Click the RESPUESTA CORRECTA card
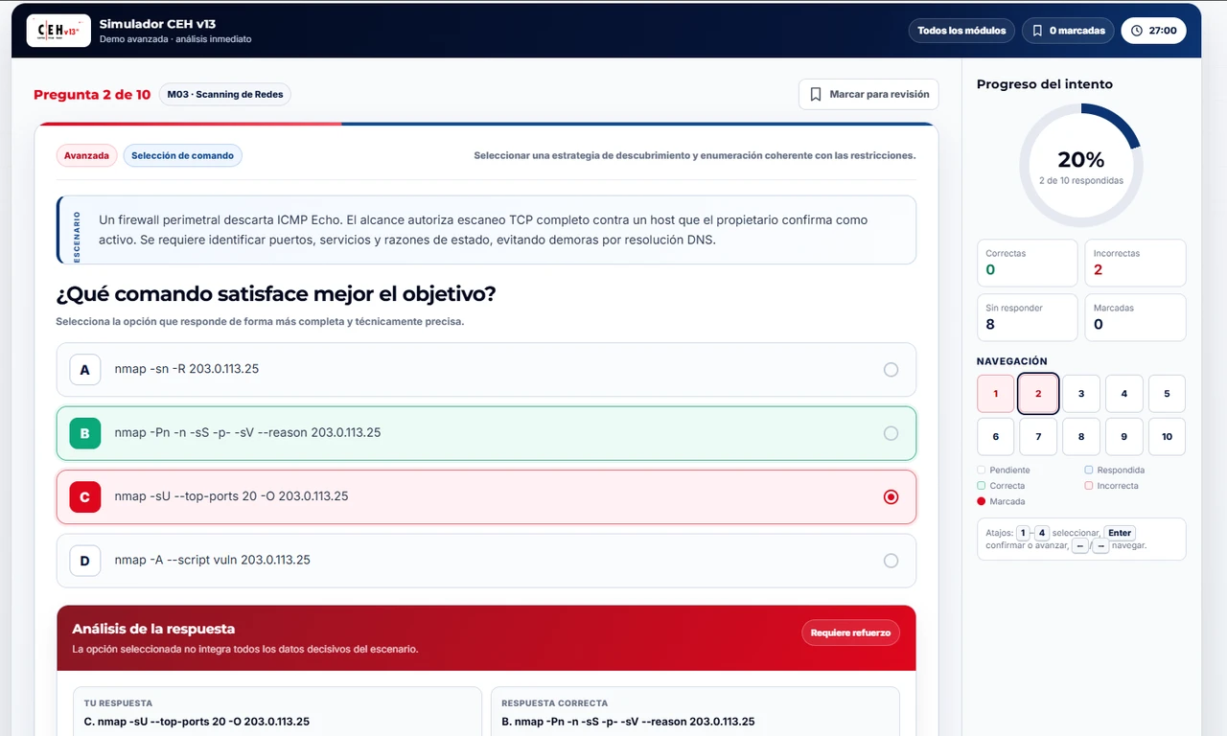Viewport: 1227px width, 736px height. pos(695,711)
